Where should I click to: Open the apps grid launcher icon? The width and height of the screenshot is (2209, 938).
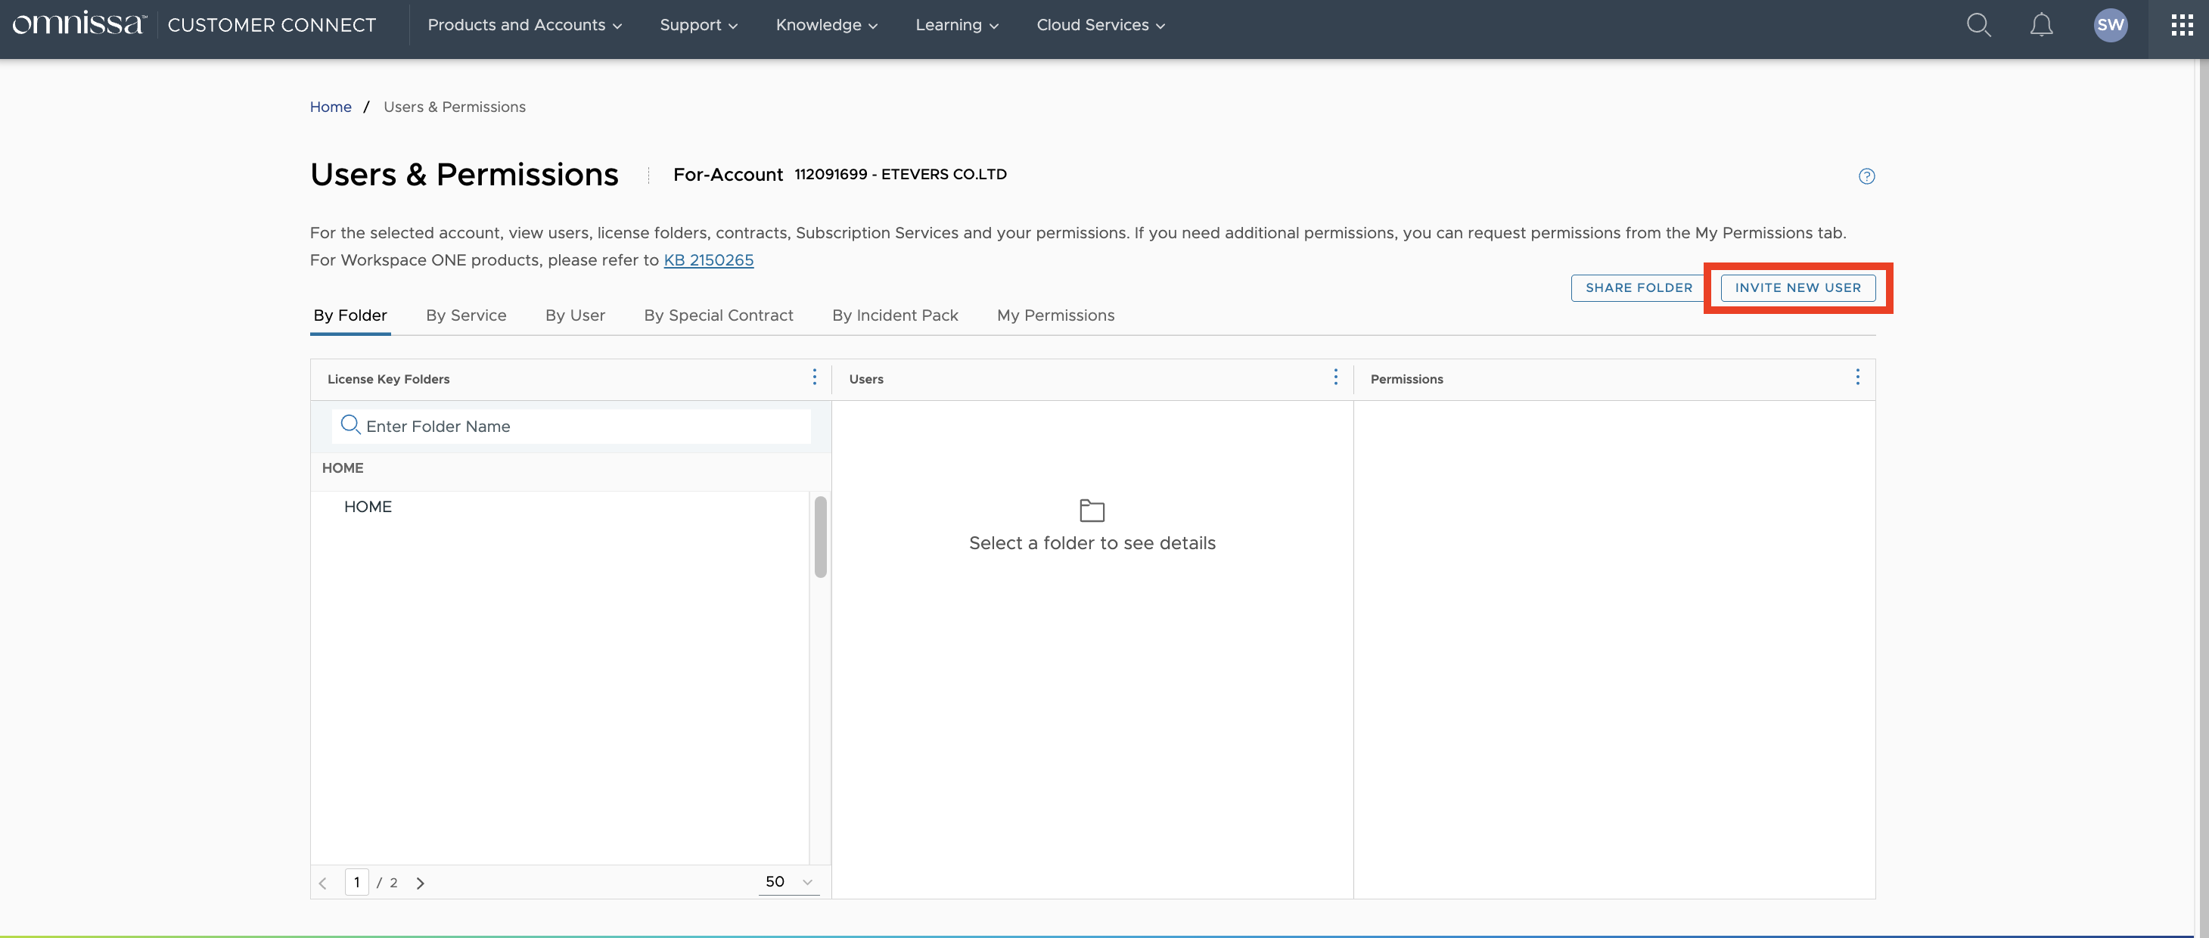2182,25
